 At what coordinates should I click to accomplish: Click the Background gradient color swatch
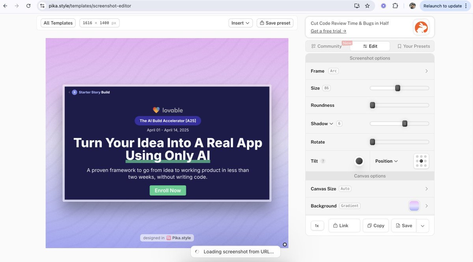pyautogui.click(x=414, y=206)
